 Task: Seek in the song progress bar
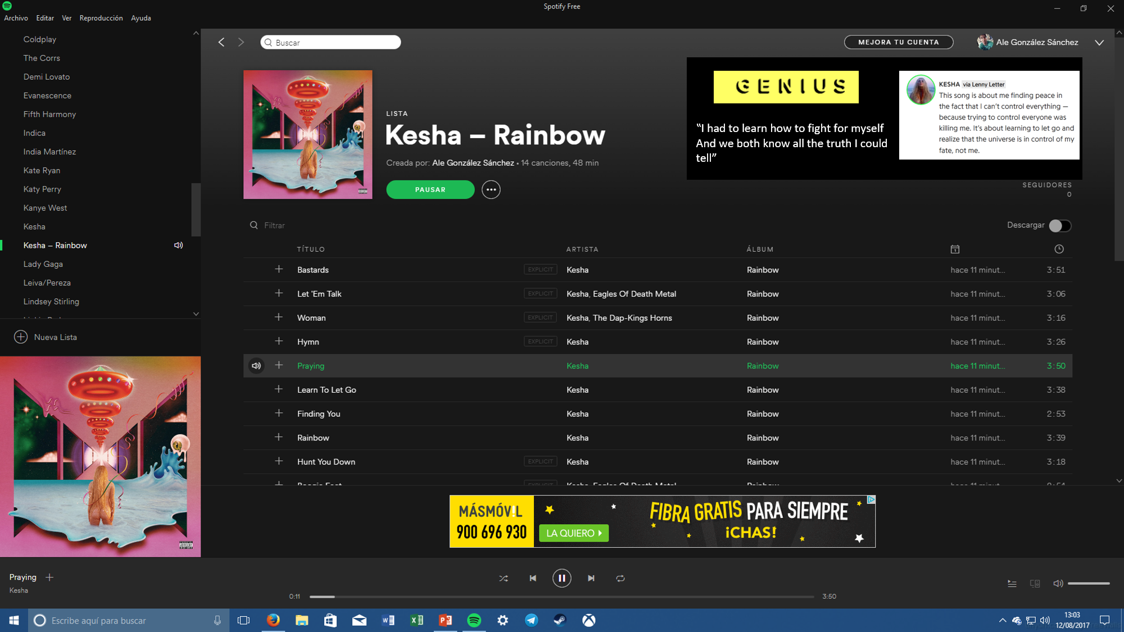click(562, 597)
